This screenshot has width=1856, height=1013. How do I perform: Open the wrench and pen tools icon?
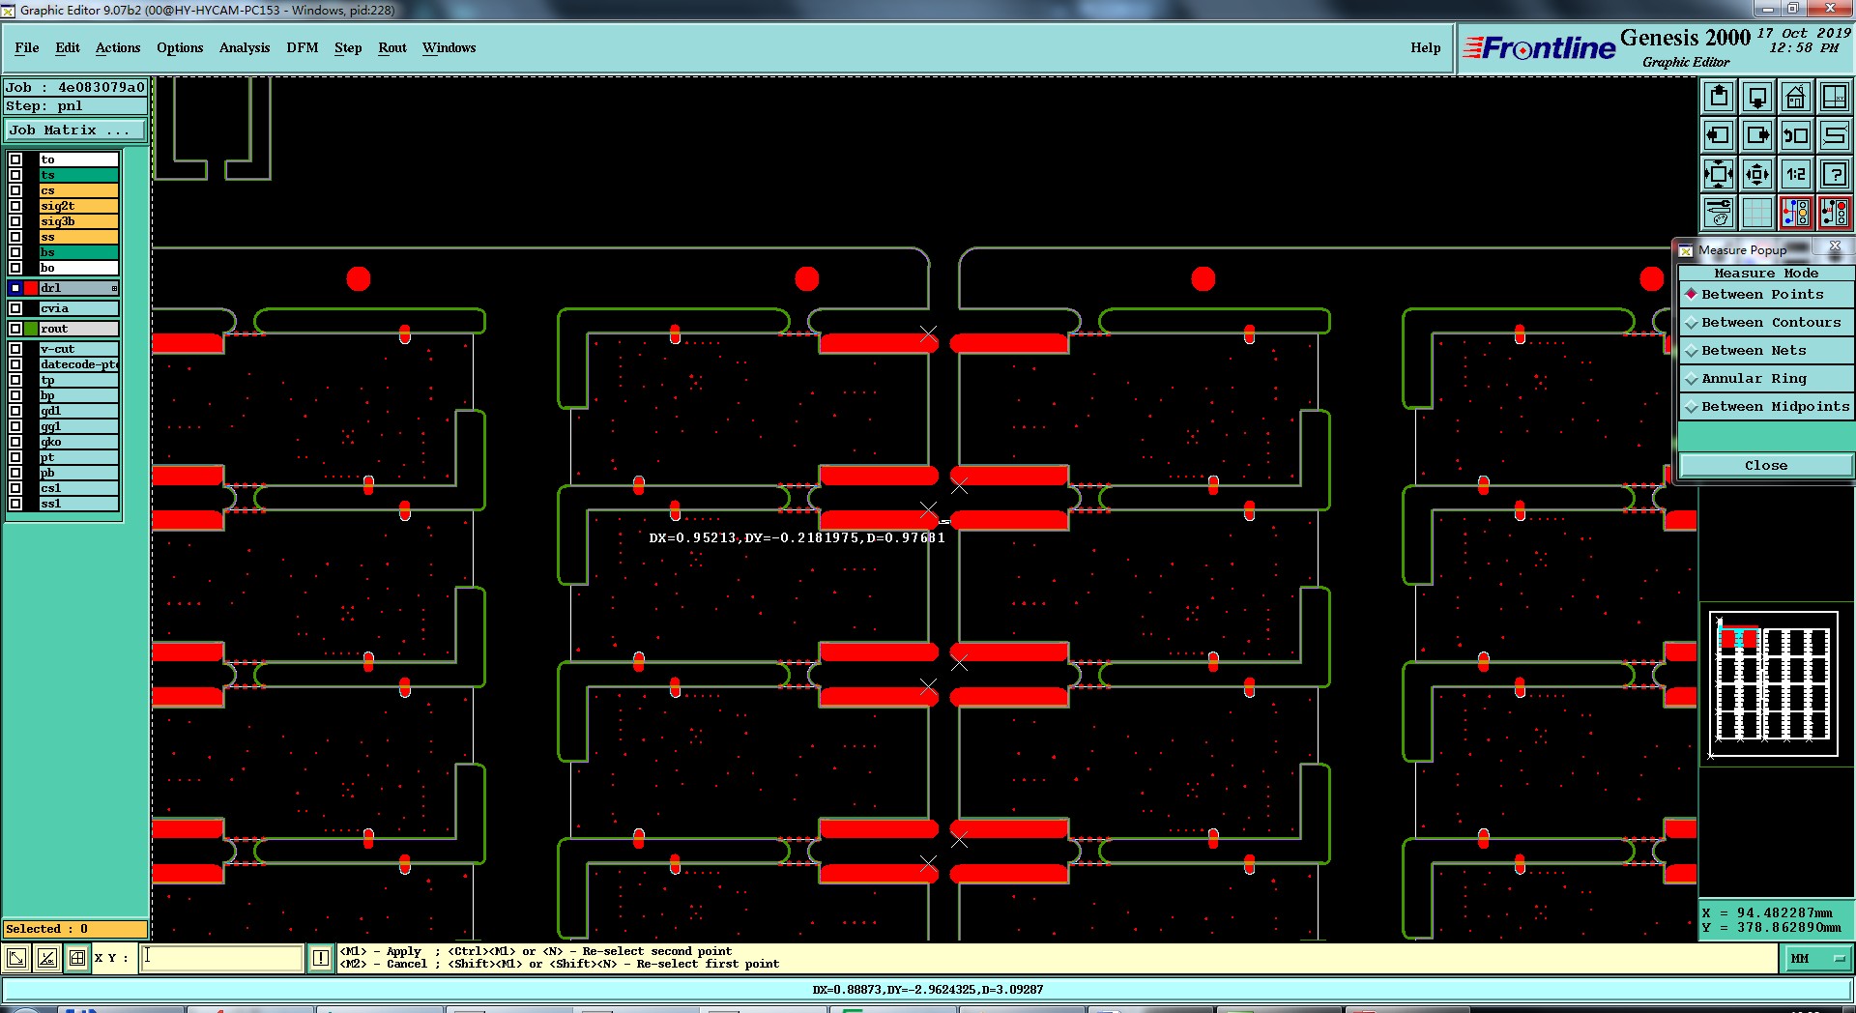pos(1719,213)
